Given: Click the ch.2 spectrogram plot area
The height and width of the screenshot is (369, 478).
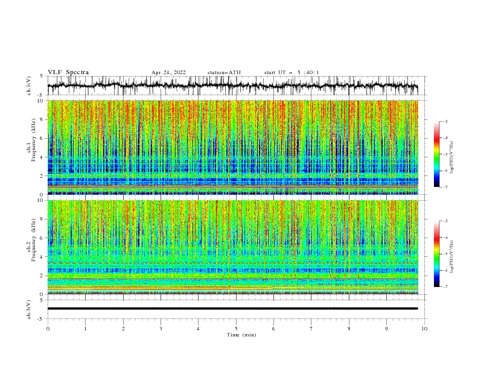Looking at the screenshot, I should [x=232, y=247].
